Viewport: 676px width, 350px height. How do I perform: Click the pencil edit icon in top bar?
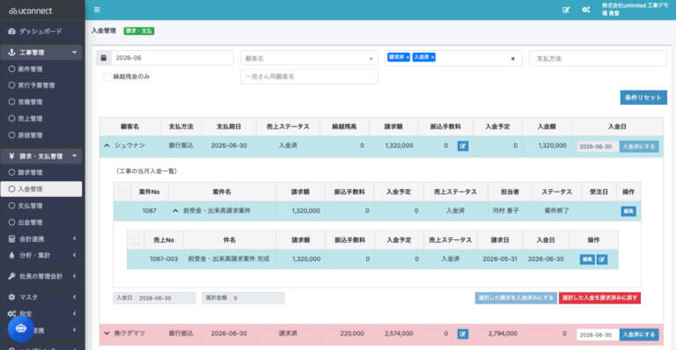point(566,10)
